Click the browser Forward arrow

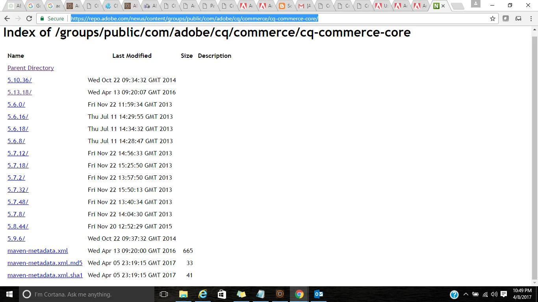coord(18,18)
